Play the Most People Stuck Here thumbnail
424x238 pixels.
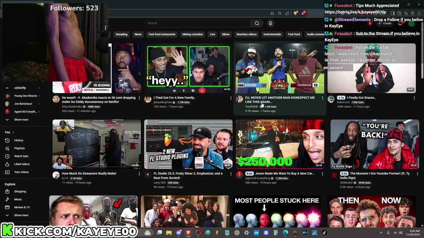click(x=277, y=212)
